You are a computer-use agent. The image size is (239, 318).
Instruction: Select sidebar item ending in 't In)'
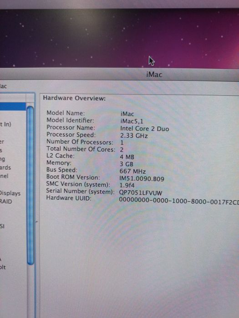[x=5, y=124]
